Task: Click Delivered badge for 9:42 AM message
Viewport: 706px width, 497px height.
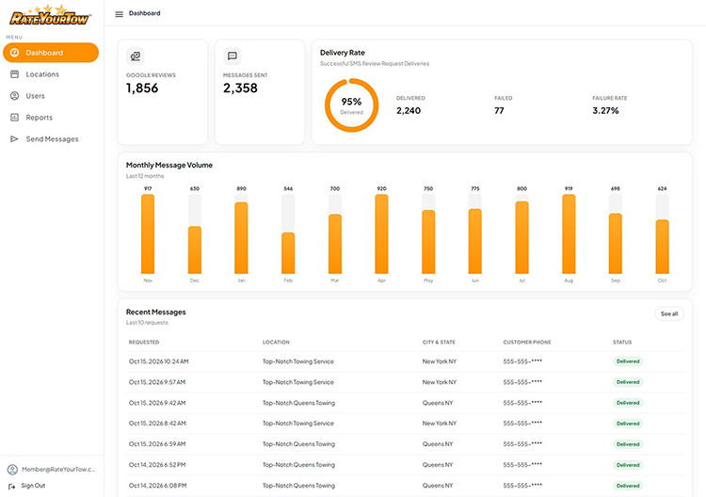Action: coord(628,403)
